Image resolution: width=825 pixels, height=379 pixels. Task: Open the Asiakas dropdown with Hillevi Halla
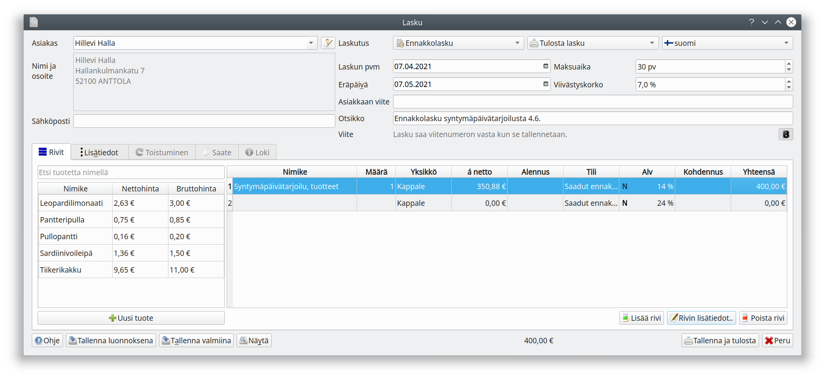pyautogui.click(x=195, y=43)
